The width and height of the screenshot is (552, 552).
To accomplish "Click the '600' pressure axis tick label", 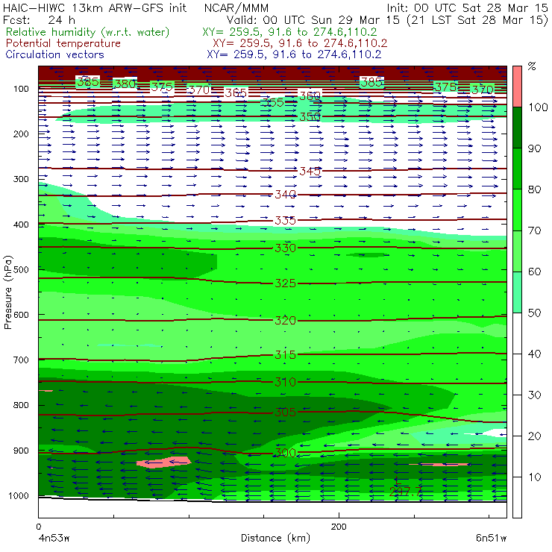I will point(21,315).
